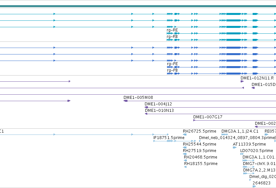Select the IP18751.5prime EST label
Viewport: 276px width, 188px height.
(x=169, y=138)
